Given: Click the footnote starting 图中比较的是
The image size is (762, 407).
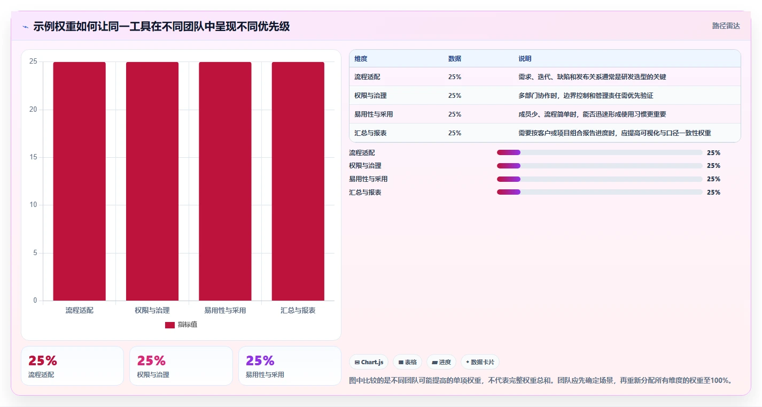Looking at the screenshot, I should [540, 381].
